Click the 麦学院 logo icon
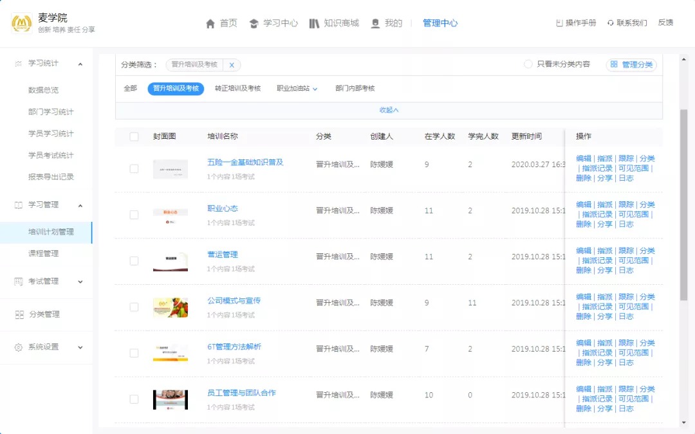This screenshot has width=695, height=434. tap(22, 24)
